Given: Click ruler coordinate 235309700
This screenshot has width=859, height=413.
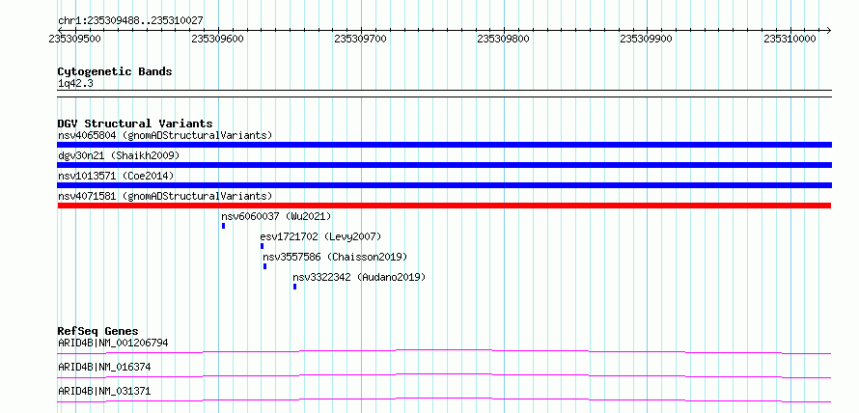Looking at the screenshot, I should pos(360,39).
